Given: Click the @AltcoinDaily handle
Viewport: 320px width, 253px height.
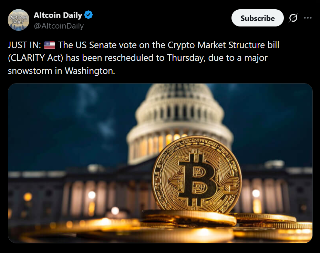Looking at the screenshot, I should (59, 26).
